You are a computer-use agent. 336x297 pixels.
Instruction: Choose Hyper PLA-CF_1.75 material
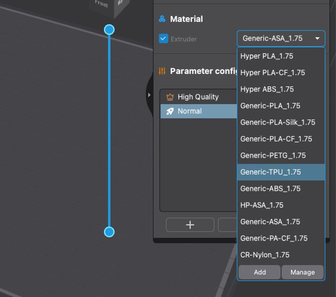click(272, 73)
